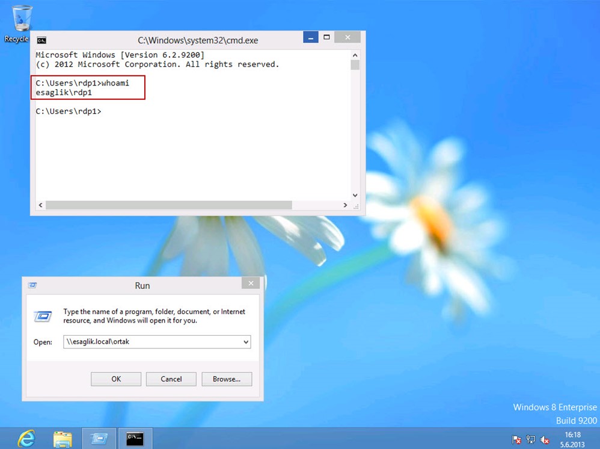Open the network tray icon

530,439
